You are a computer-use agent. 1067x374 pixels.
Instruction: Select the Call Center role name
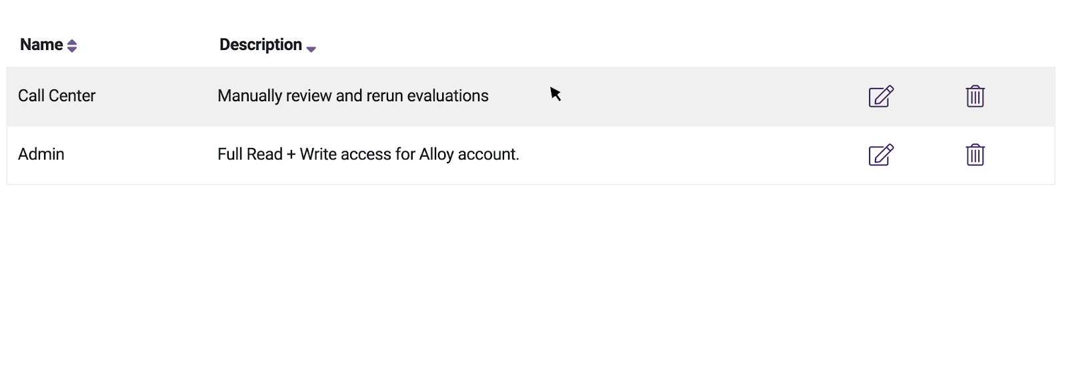[57, 96]
